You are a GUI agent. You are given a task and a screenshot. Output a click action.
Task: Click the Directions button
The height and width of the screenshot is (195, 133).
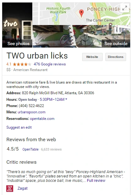coord(116,57)
